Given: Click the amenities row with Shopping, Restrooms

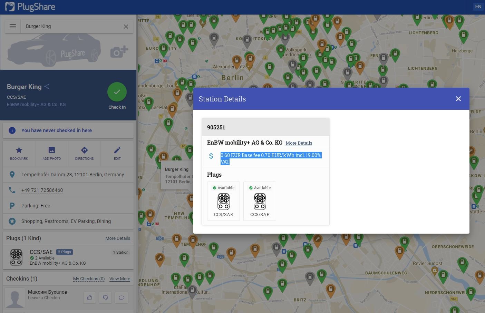Looking at the screenshot, I should coord(68,221).
